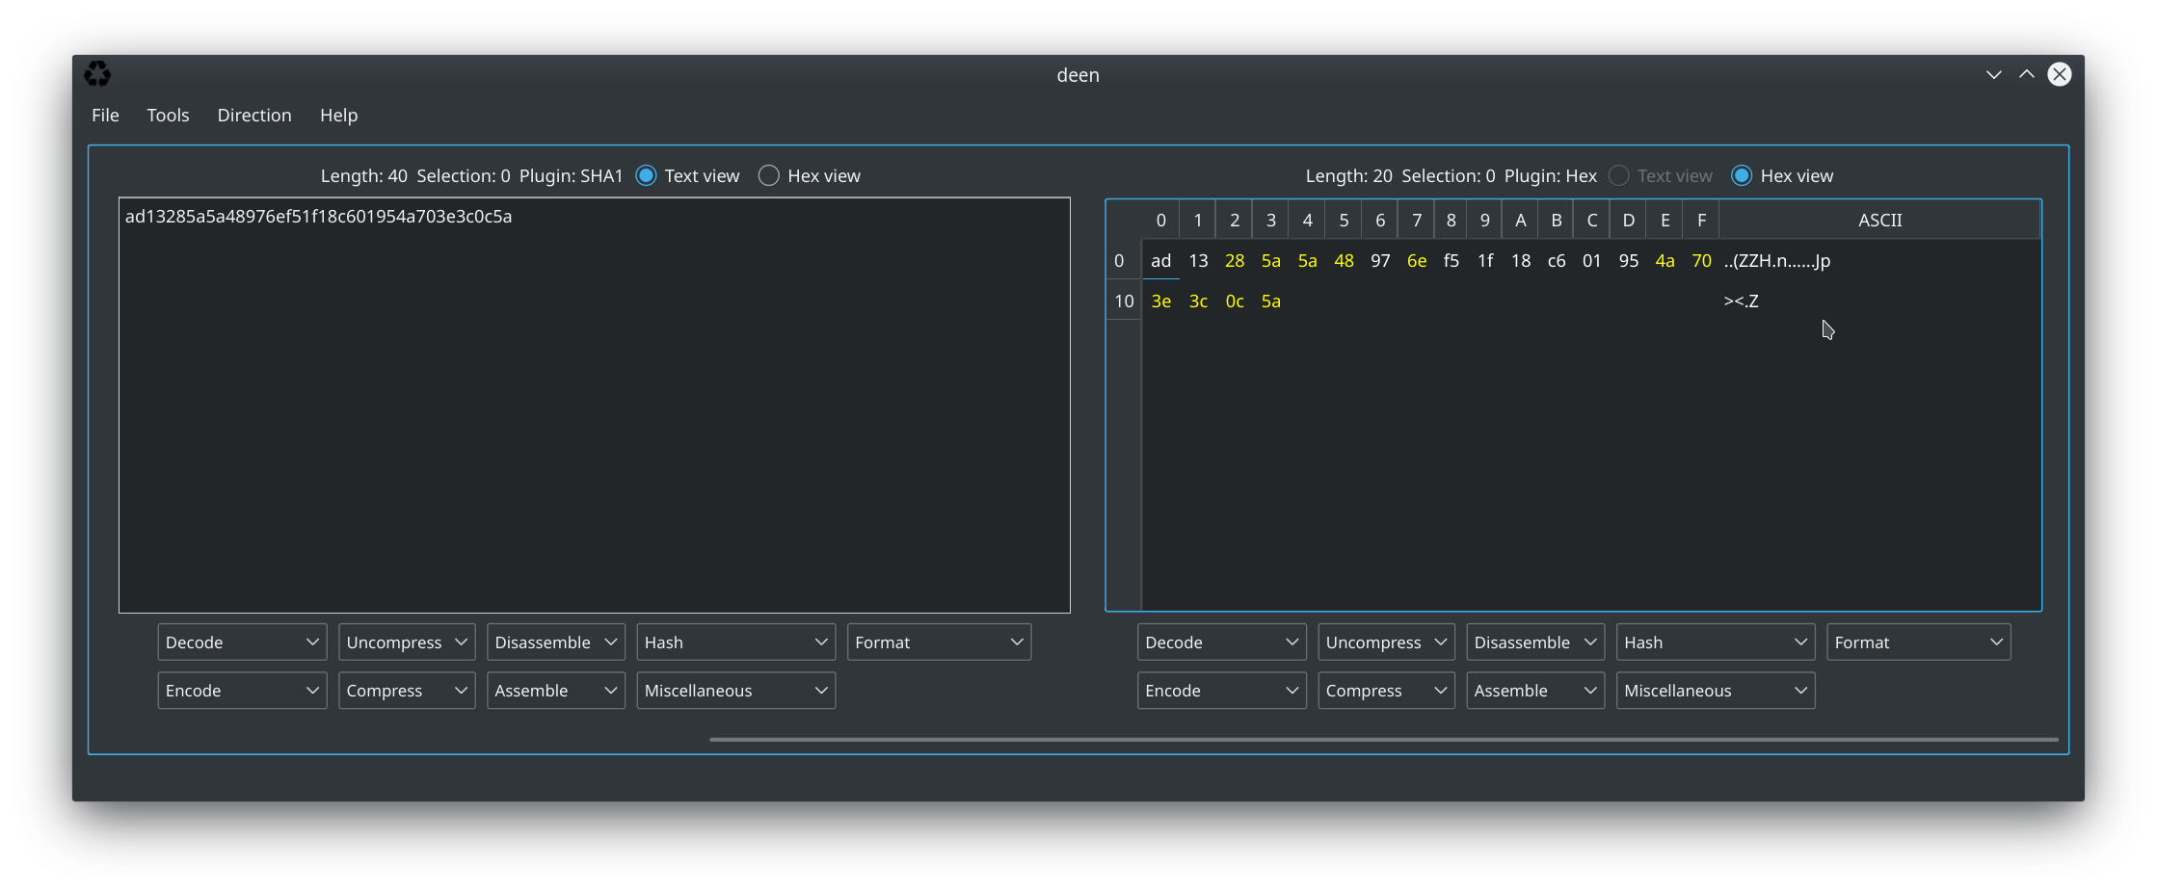
Task: Click inside the SHA1 hash text area
Action: [x=594, y=405]
